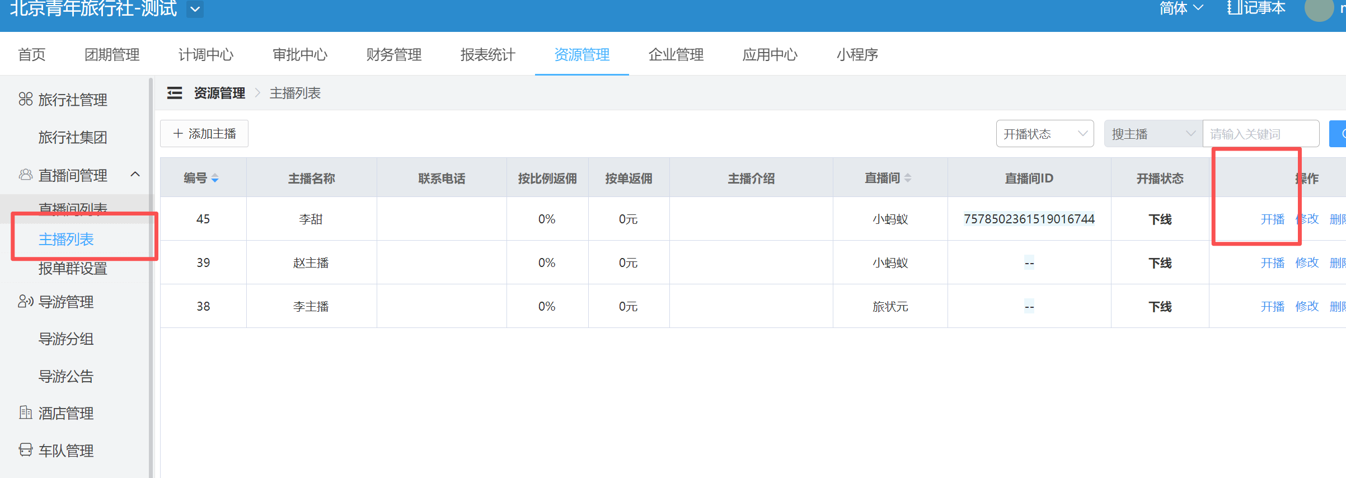Expand the agency name dropdown arrow

coord(195,9)
